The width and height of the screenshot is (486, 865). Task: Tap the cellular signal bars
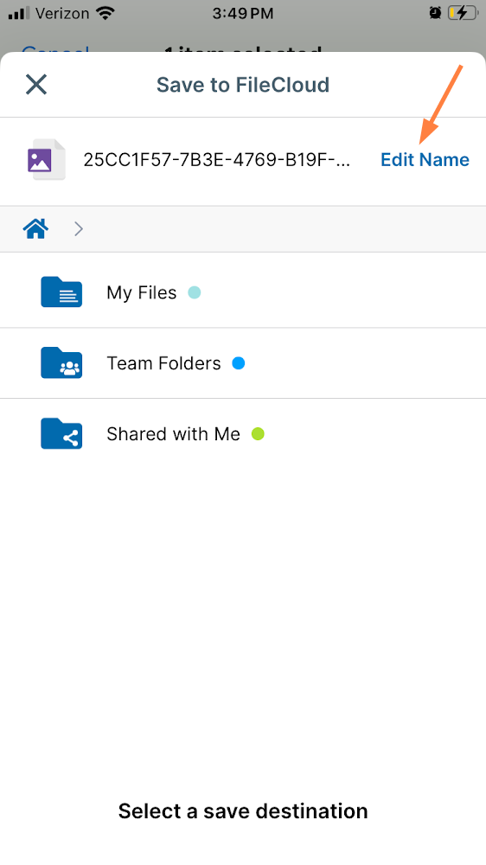tap(19, 13)
